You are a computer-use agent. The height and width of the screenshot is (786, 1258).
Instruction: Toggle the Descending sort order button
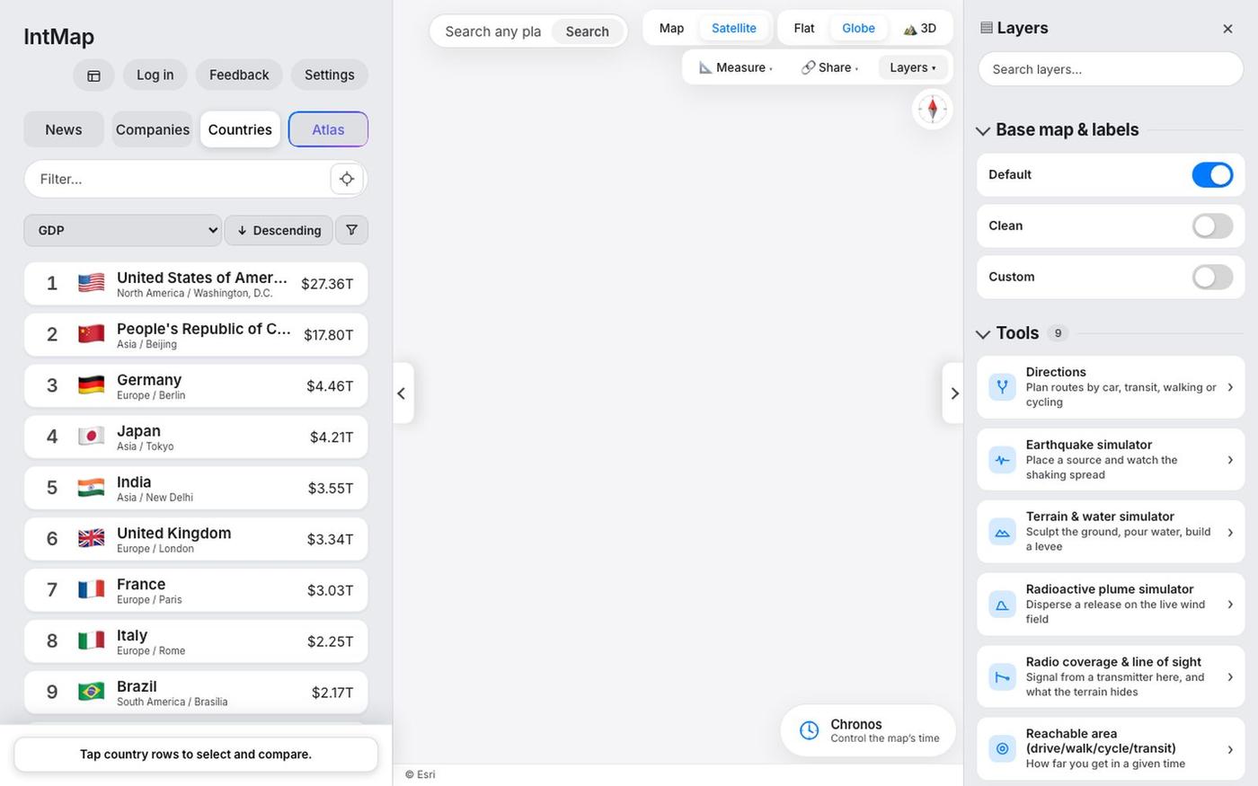click(279, 230)
